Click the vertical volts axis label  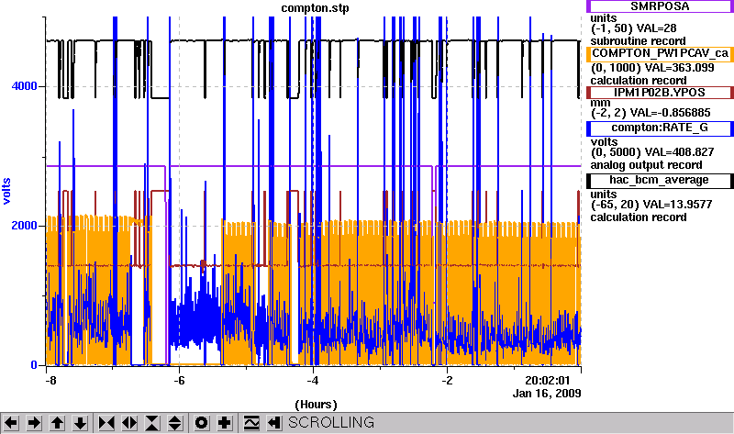coord(6,191)
